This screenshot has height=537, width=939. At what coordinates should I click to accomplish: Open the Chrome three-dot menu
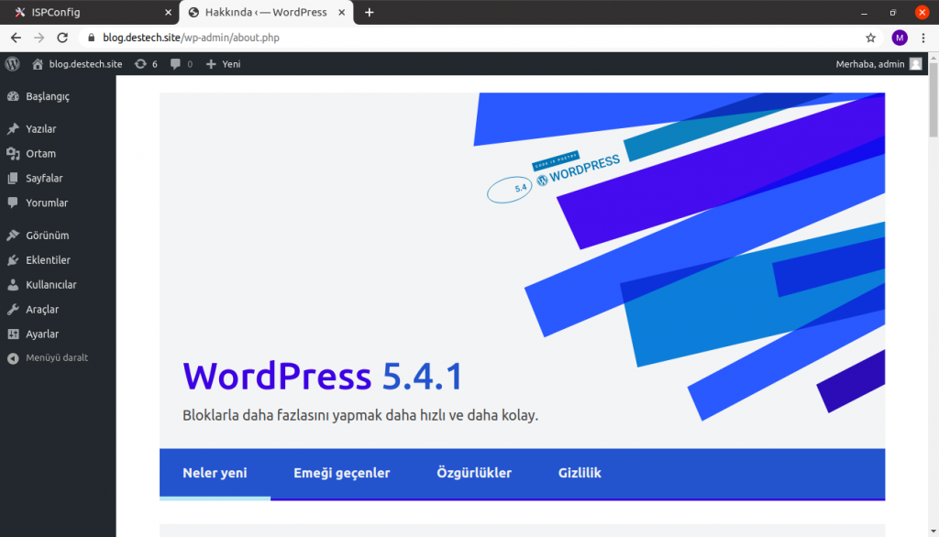[923, 38]
